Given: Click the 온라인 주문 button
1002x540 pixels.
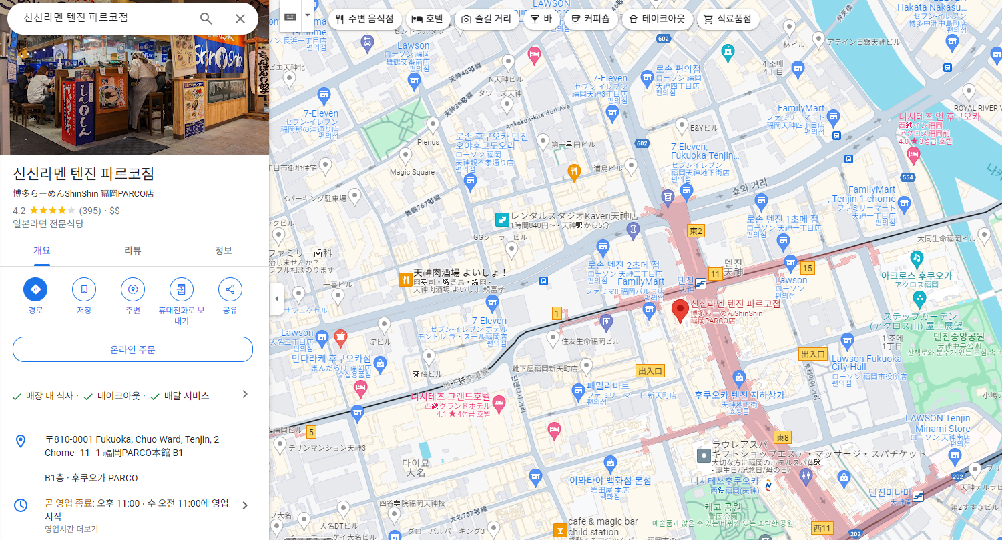Looking at the screenshot, I should click(x=133, y=349).
